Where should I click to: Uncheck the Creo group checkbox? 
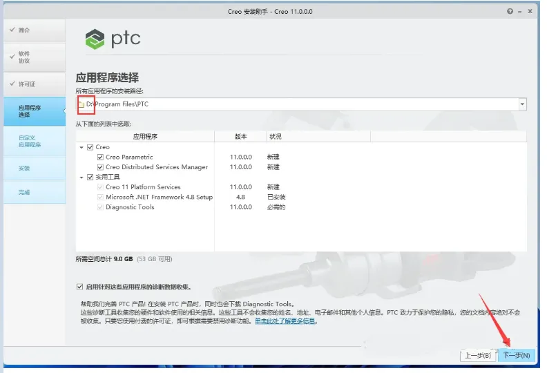(90, 147)
